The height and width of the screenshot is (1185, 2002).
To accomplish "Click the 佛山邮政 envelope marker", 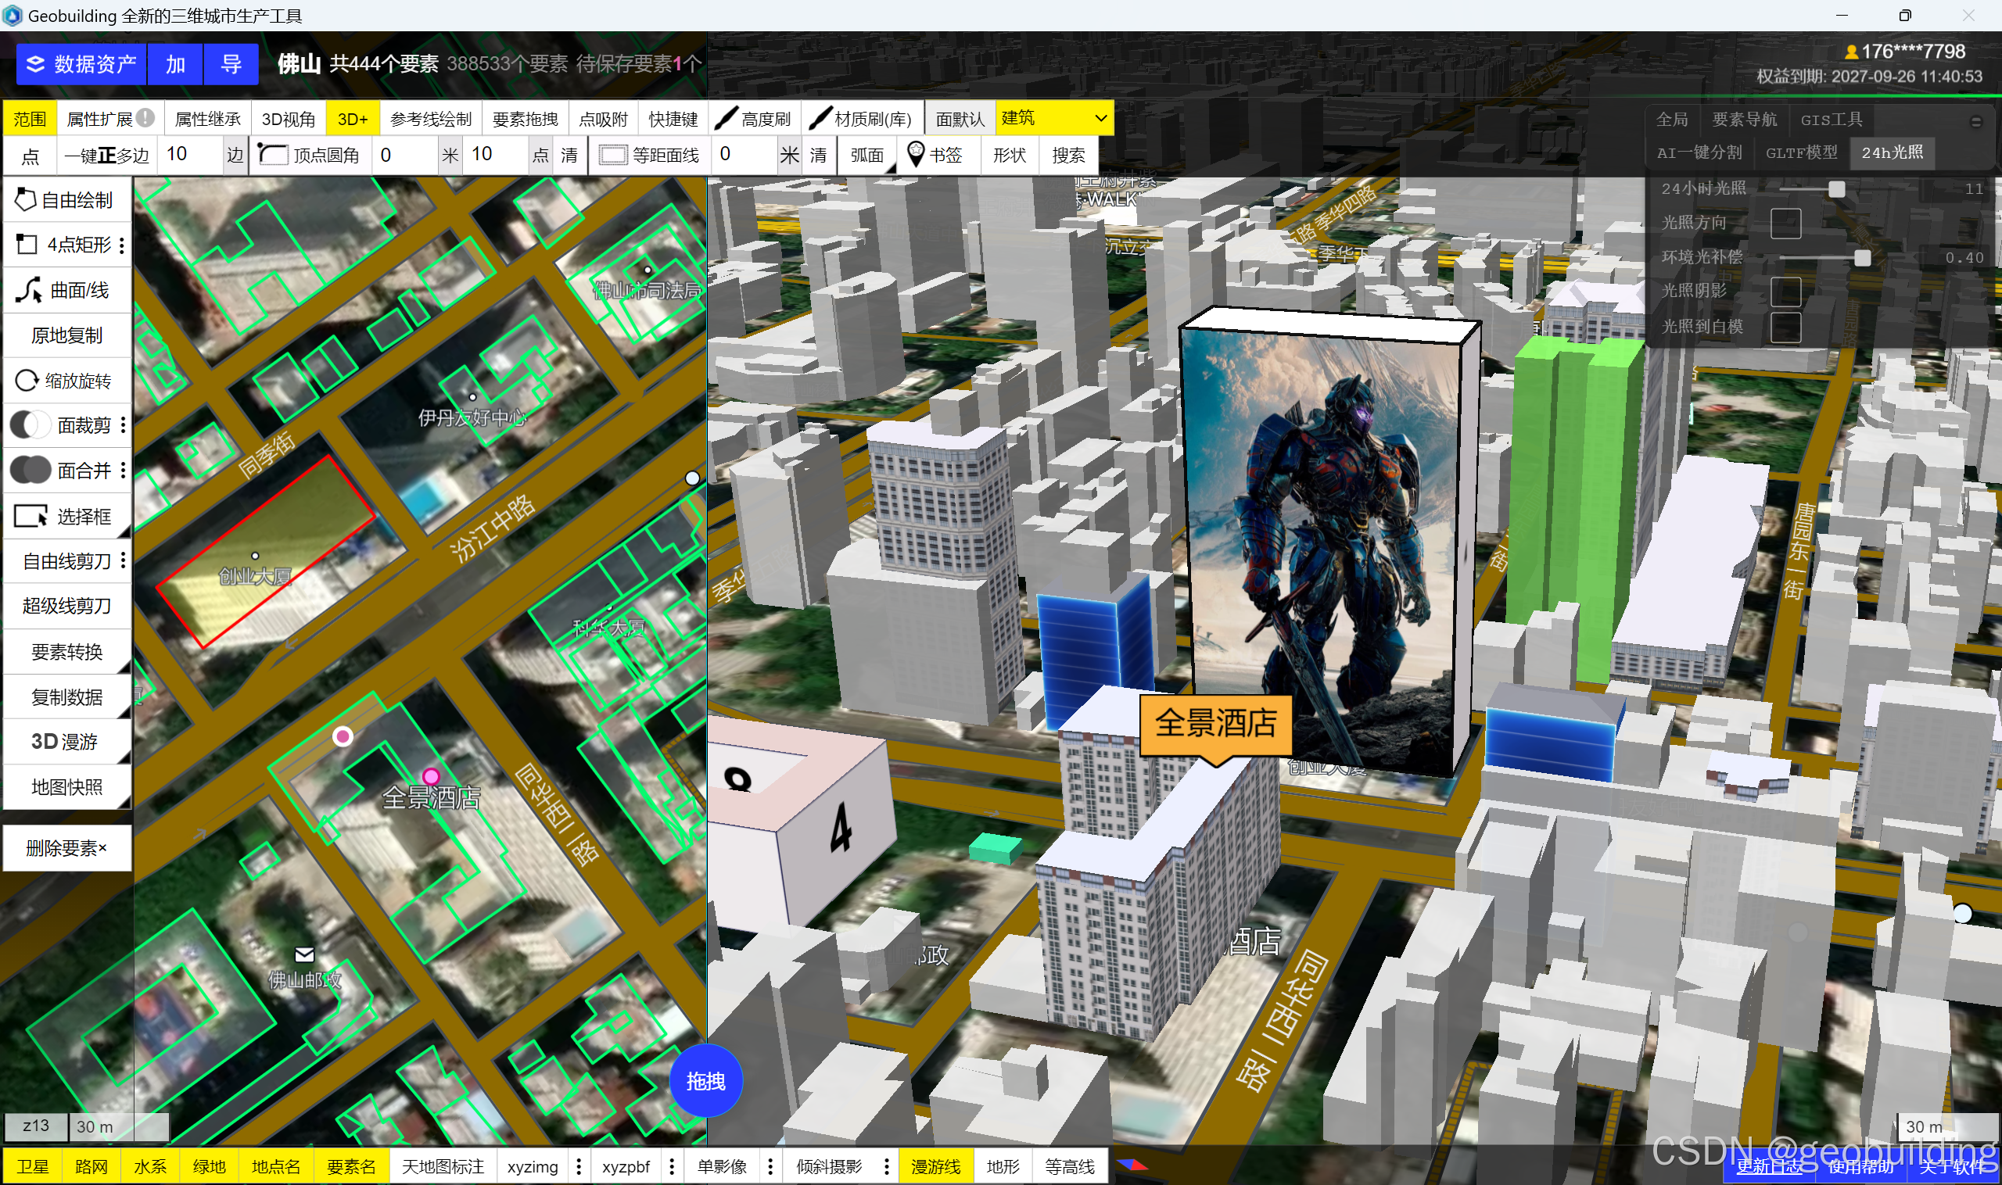I will 304,954.
